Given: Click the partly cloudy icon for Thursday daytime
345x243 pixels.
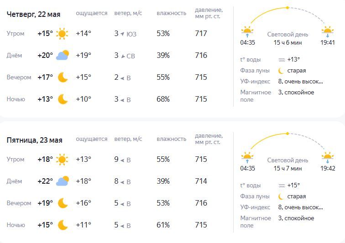Looking at the screenshot, I should (x=63, y=55).
